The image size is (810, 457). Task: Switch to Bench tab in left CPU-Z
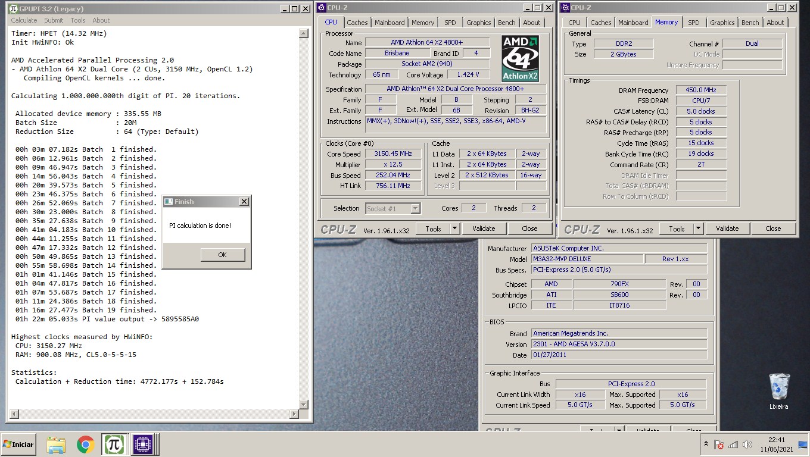[507, 23]
